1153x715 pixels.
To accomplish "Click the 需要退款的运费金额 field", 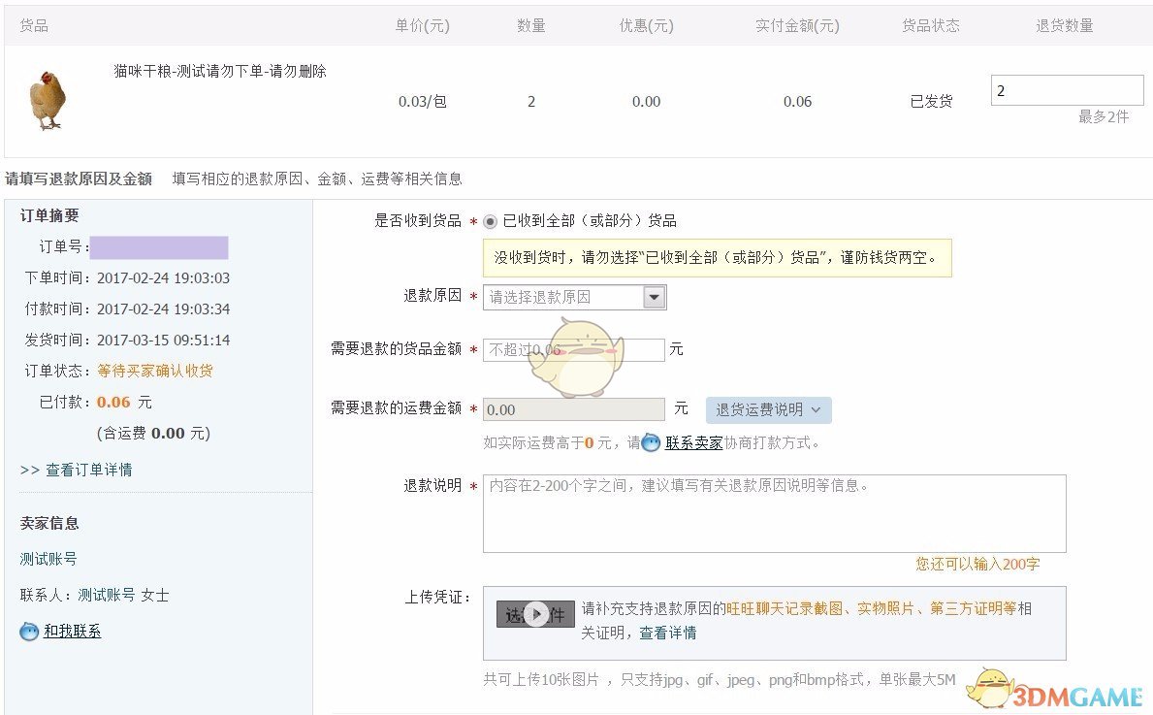I will pos(573,409).
